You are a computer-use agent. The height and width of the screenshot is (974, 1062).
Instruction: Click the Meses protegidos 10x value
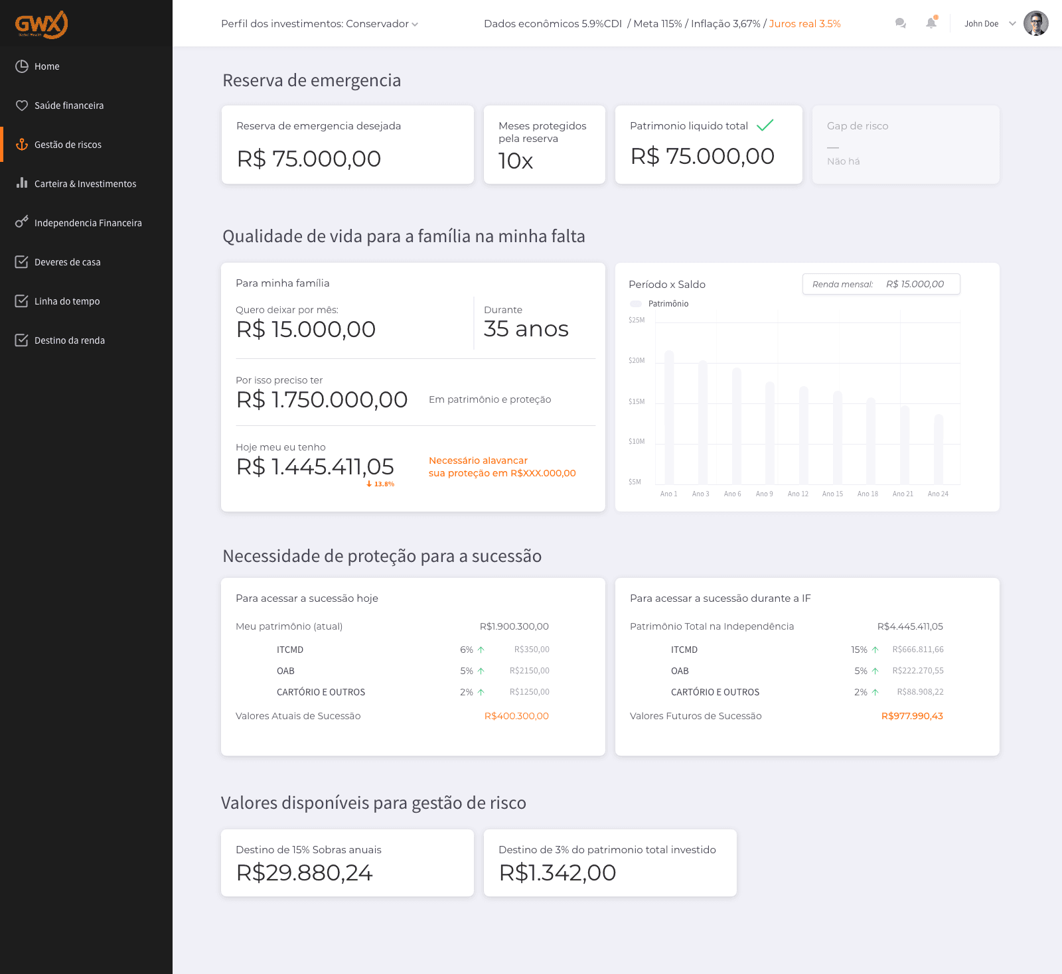516,161
